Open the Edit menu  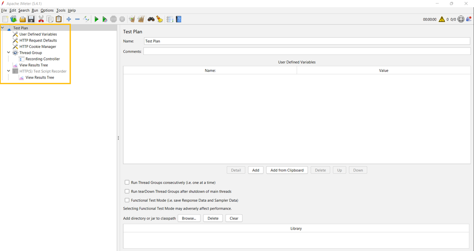13,10
